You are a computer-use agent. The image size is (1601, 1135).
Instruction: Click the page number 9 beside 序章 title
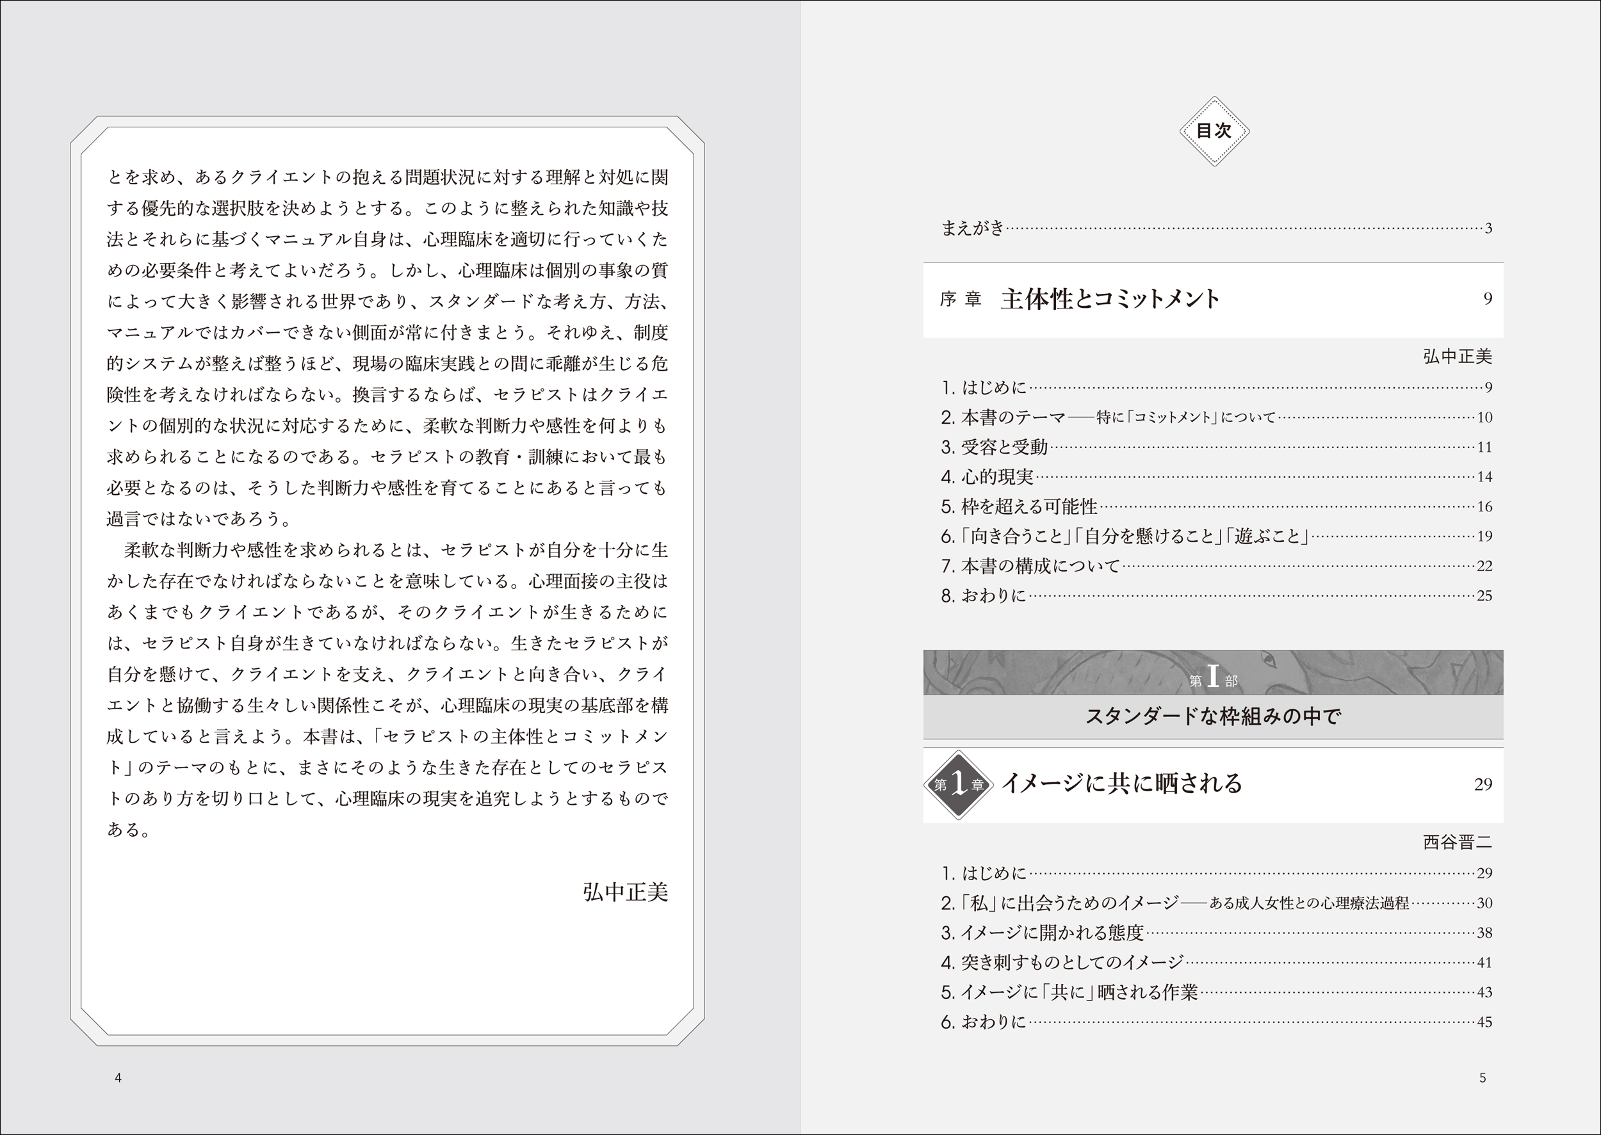coord(1488,299)
